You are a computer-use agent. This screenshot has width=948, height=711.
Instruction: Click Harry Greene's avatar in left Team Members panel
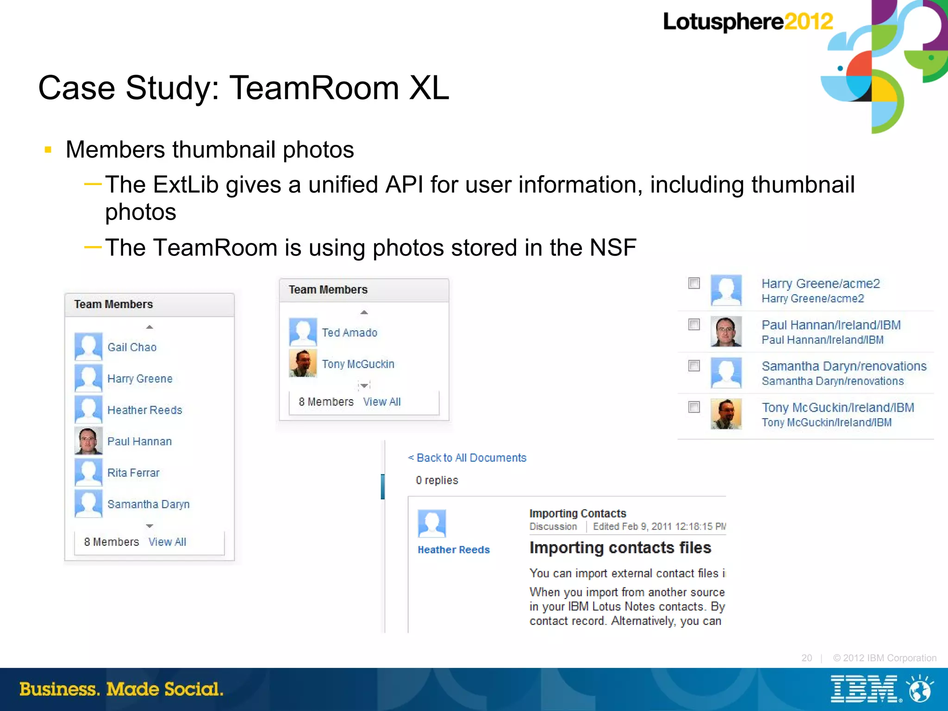[x=88, y=378]
